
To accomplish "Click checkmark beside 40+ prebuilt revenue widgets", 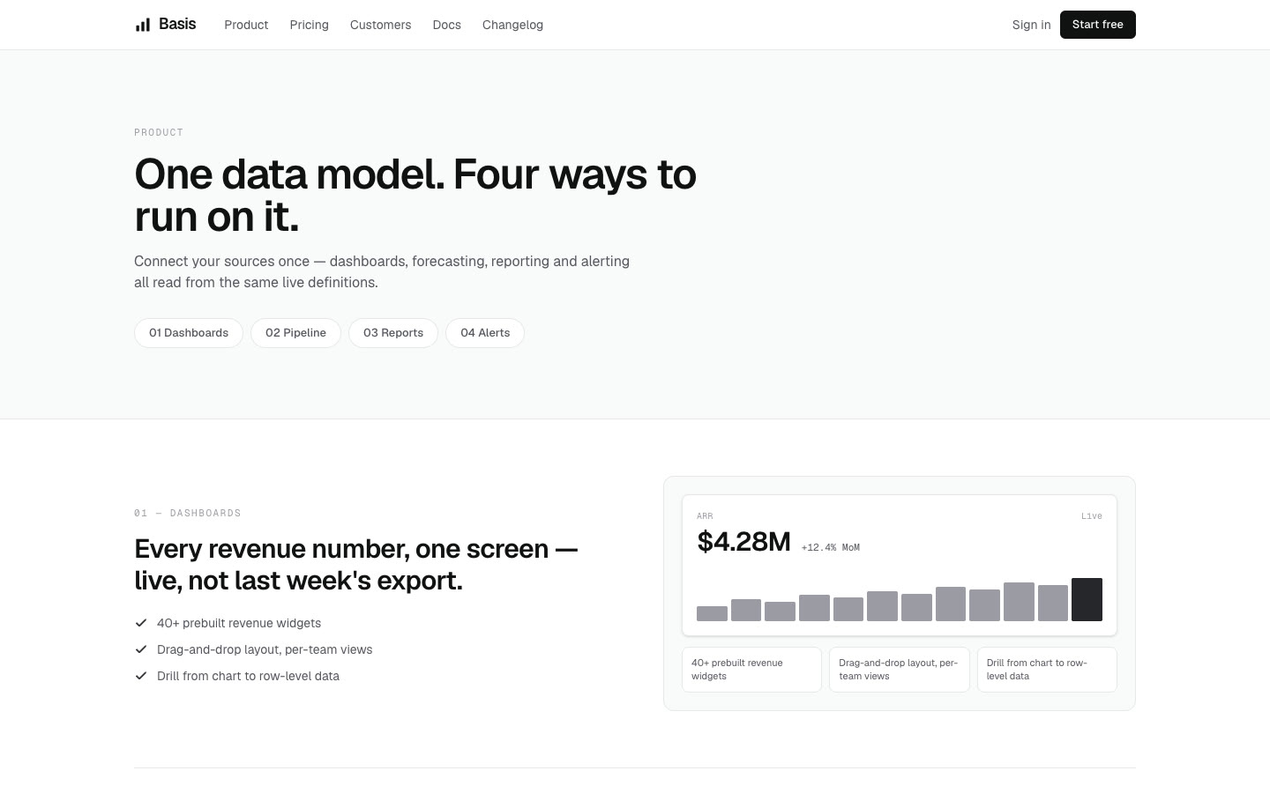I will pos(140,623).
